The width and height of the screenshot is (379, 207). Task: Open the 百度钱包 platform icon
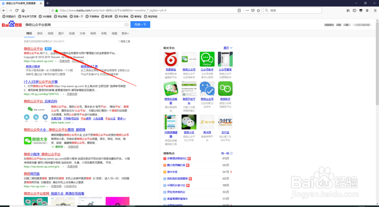(x=171, y=59)
